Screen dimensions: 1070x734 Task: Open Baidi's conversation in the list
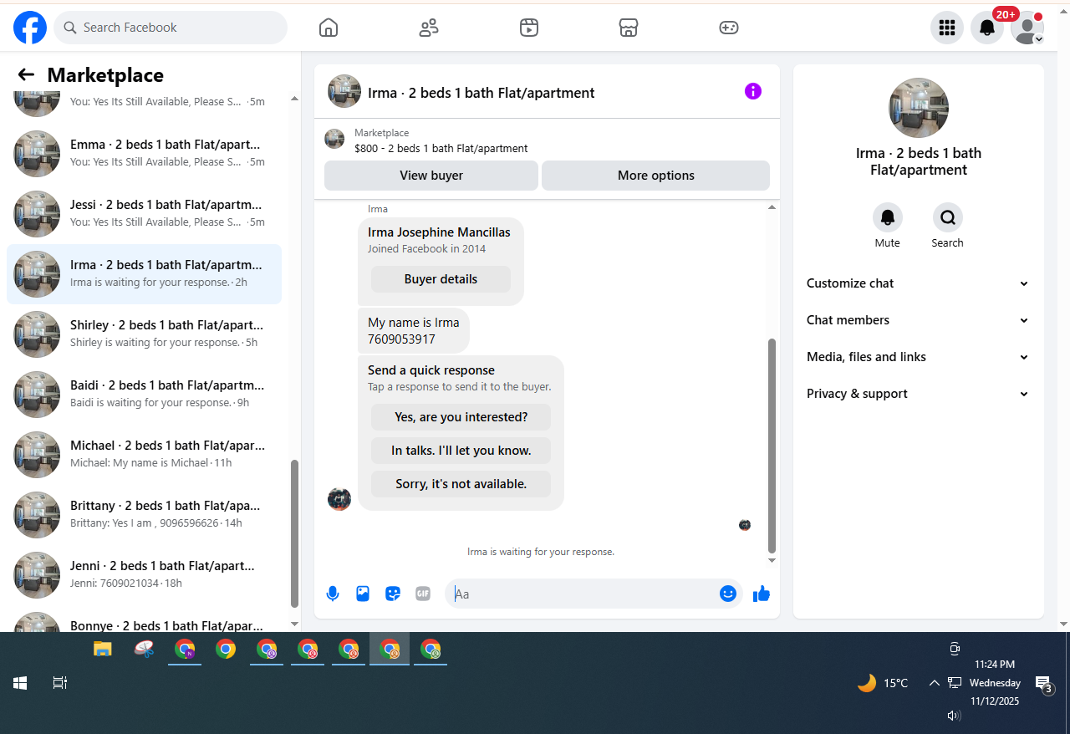point(144,395)
